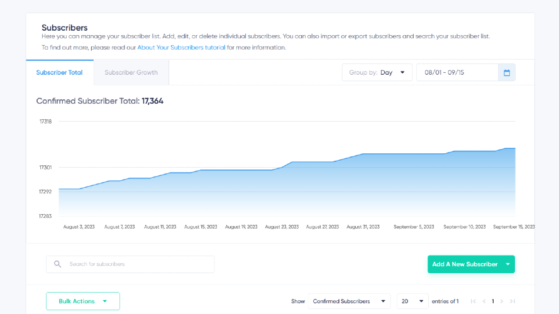Expand Add A New Subscriber arrow
559x314 pixels.
tap(507, 264)
